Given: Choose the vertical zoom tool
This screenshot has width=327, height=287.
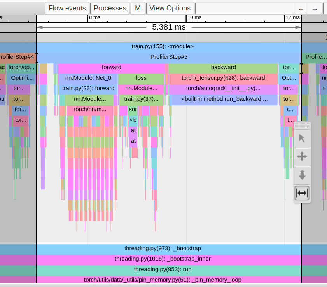Looking at the screenshot, I should click(x=302, y=175).
